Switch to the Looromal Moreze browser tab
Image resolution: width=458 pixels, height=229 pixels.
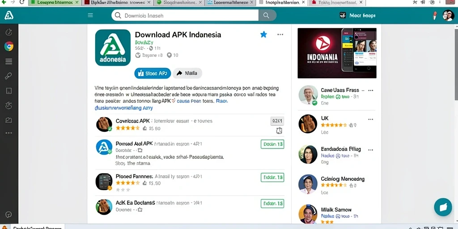[x=230, y=3]
